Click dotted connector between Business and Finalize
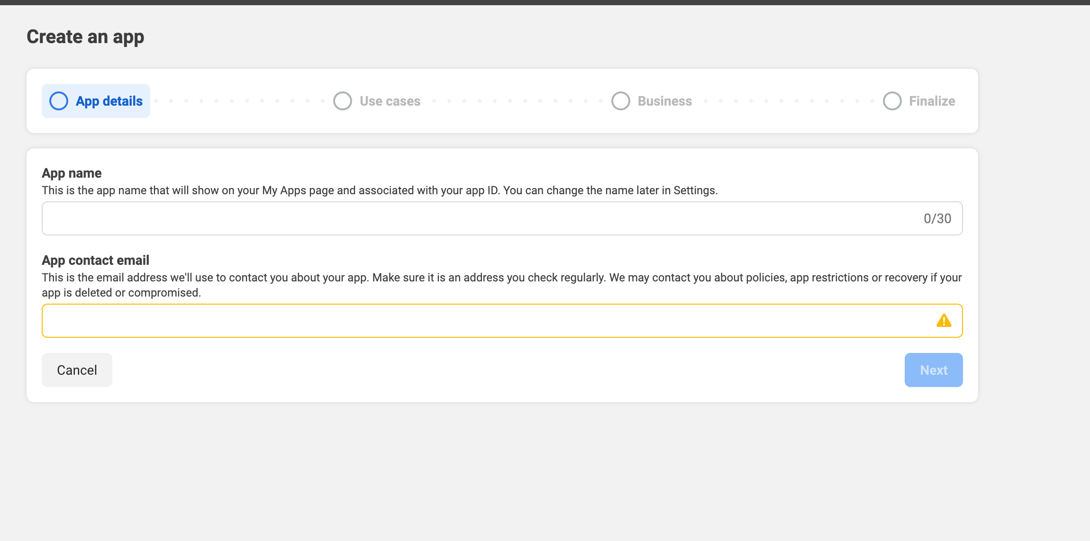This screenshot has height=541, width=1090. (789, 101)
